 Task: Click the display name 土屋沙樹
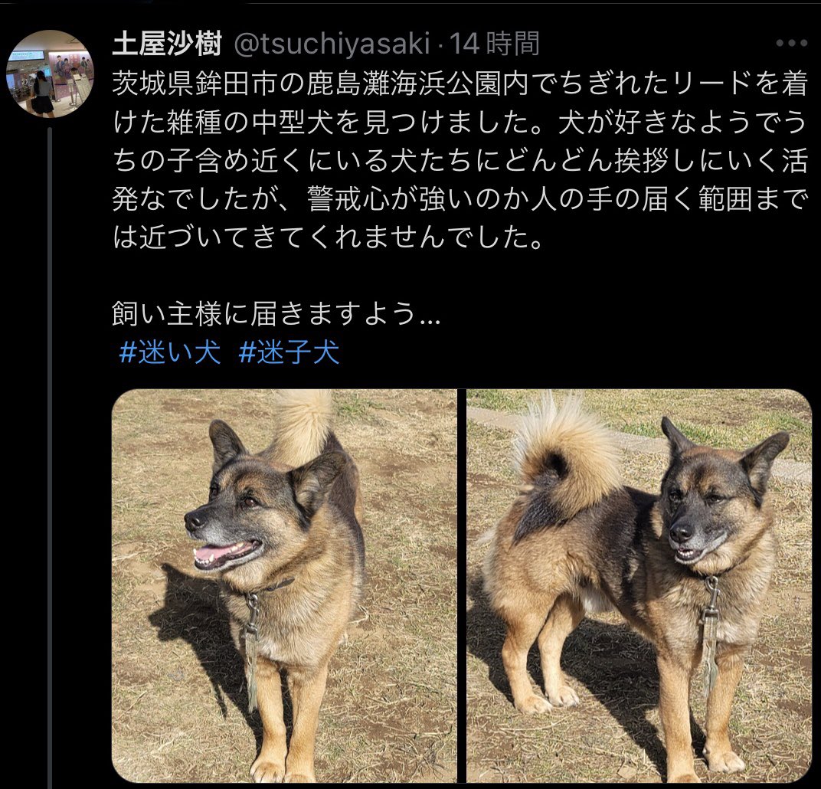click(x=167, y=44)
